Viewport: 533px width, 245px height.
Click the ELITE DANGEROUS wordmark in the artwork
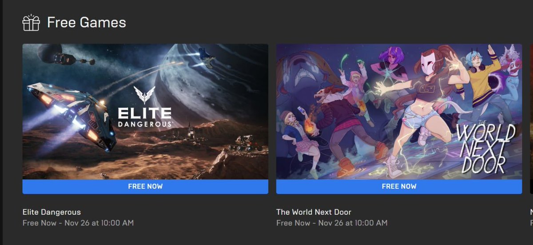coord(145,117)
